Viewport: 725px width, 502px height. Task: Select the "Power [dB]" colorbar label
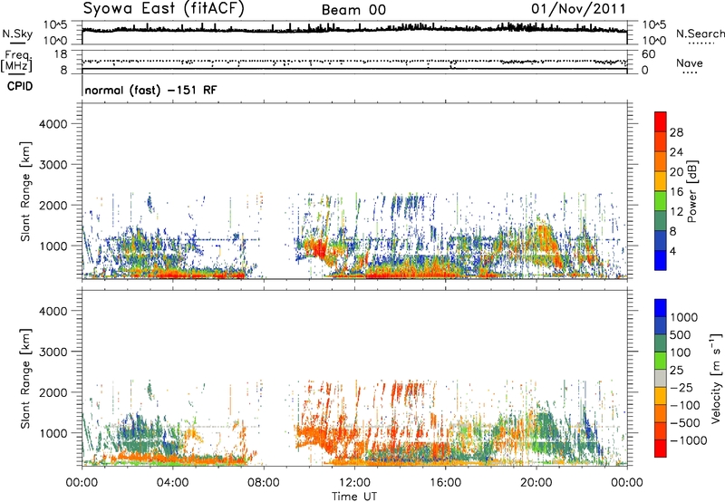click(x=692, y=191)
